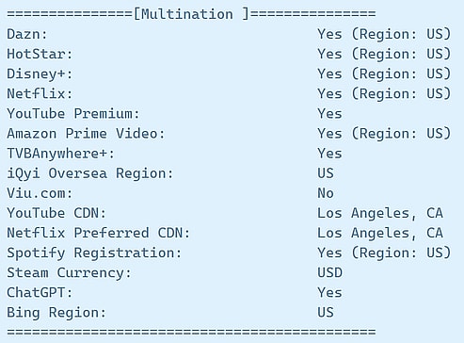Select the Disney+ row label

[40, 73]
